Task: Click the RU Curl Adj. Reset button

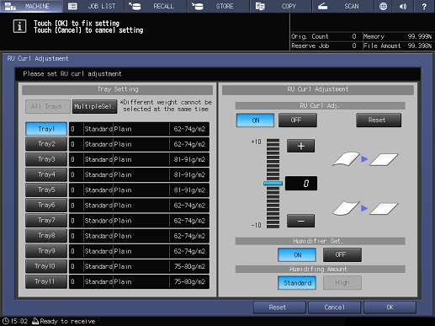Action: pos(379,120)
